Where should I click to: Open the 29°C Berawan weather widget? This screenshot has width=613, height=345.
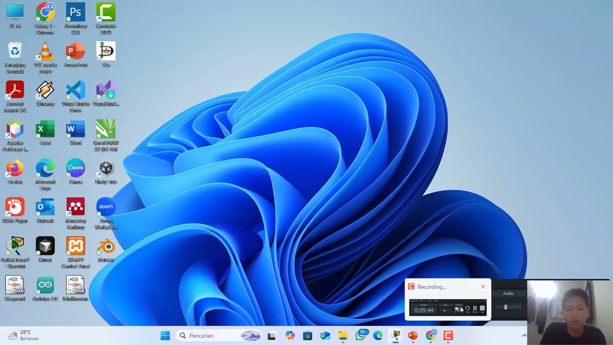[x=23, y=335]
